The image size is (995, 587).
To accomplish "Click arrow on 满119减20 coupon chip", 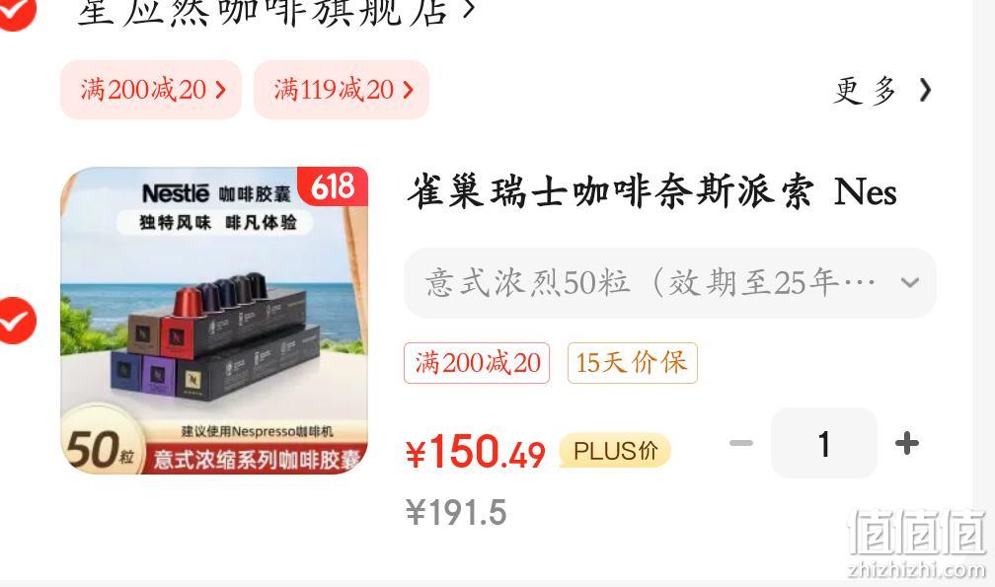I will (408, 90).
